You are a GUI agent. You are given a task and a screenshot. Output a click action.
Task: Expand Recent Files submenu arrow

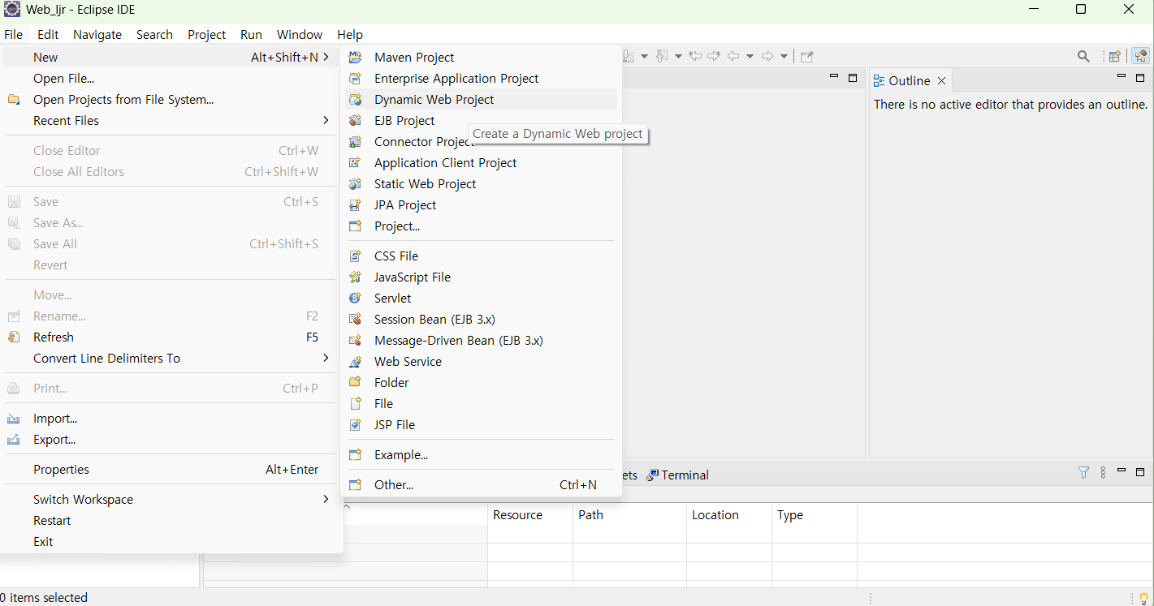click(x=326, y=120)
